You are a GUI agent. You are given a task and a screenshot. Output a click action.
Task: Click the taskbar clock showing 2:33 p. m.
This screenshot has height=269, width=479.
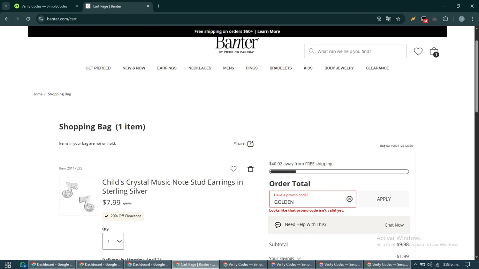click(x=451, y=265)
